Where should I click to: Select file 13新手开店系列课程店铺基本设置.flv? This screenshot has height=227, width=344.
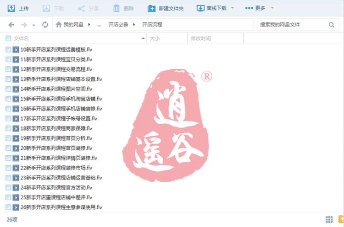pos(61,79)
